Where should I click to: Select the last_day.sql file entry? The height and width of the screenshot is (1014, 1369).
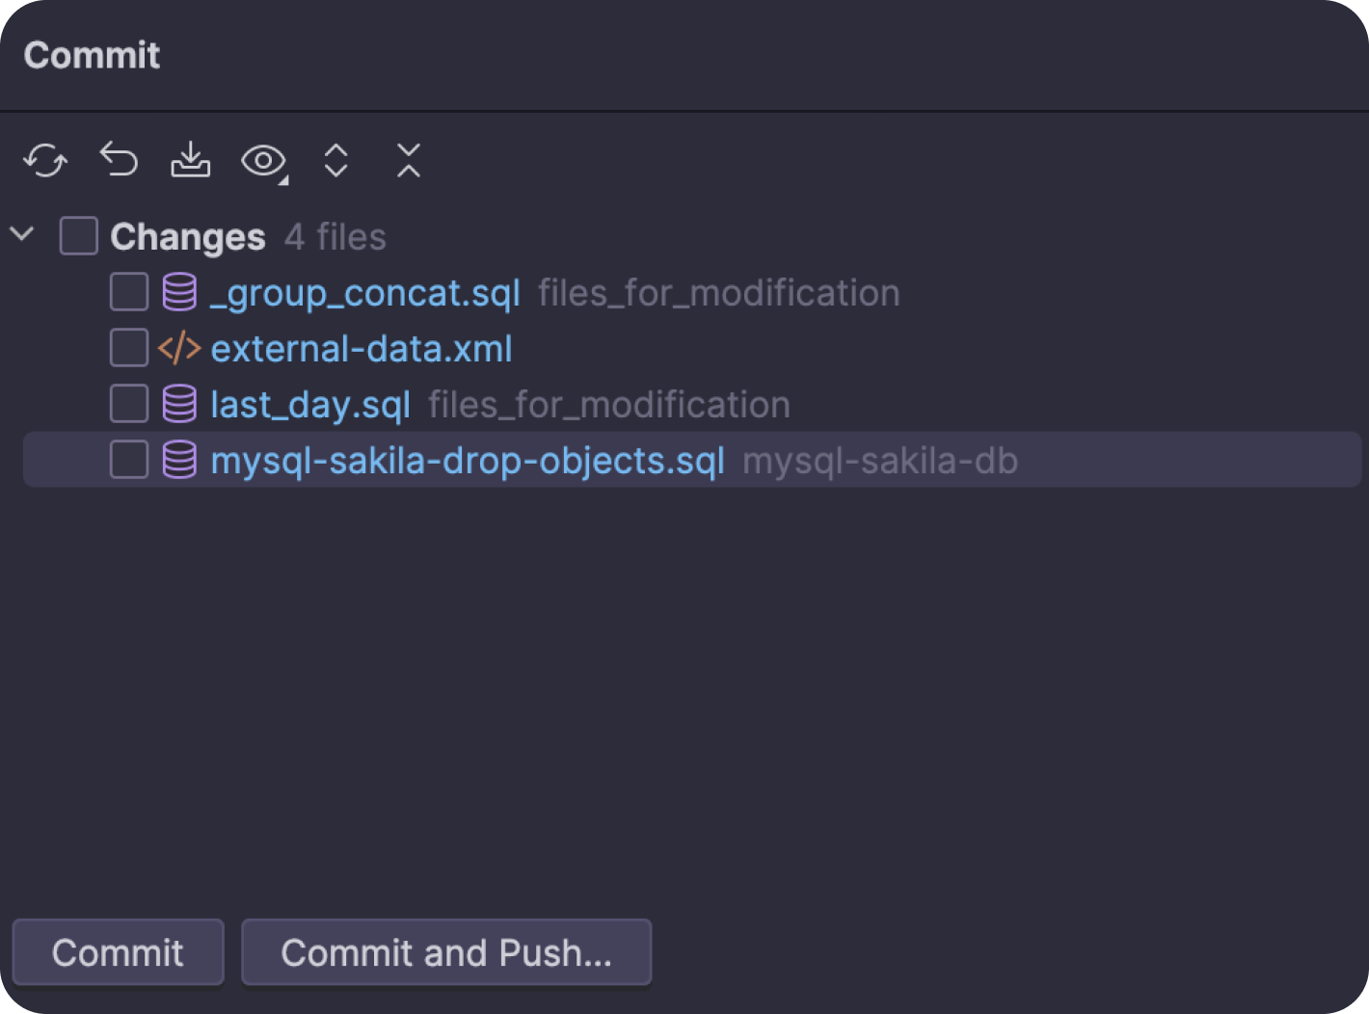pyautogui.click(x=309, y=404)
